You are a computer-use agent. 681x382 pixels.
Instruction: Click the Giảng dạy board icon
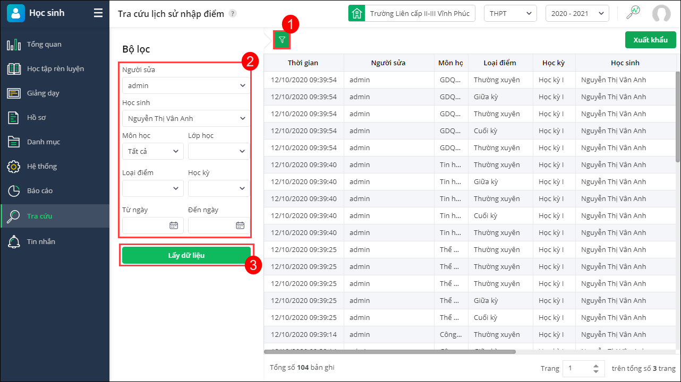[14, 93]
